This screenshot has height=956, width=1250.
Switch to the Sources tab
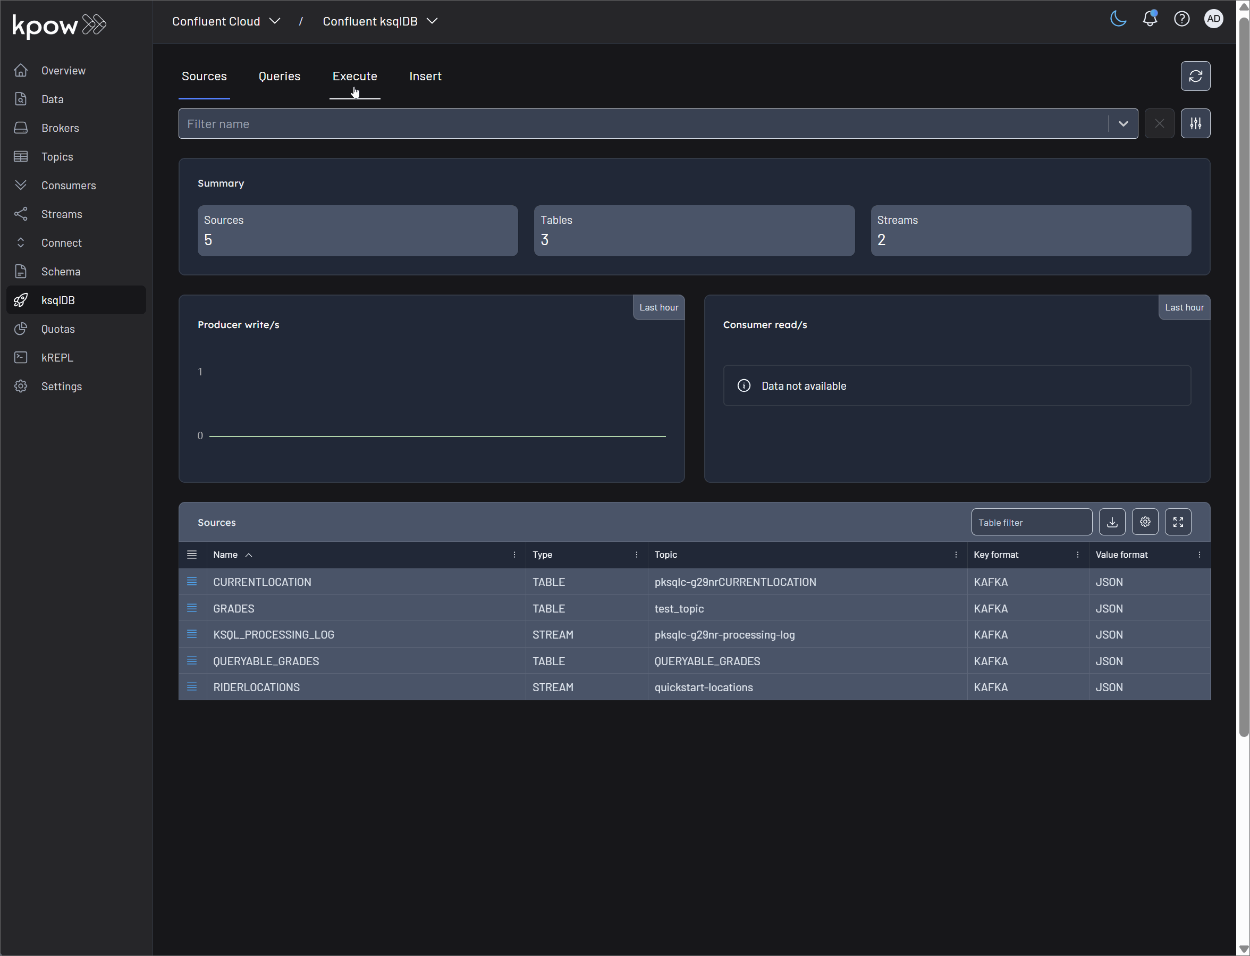click(x=204, y=76)
